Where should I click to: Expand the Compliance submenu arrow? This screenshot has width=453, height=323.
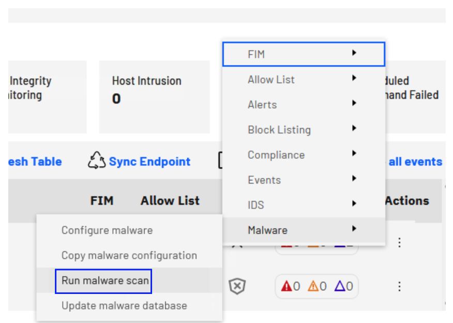(354, 153)
